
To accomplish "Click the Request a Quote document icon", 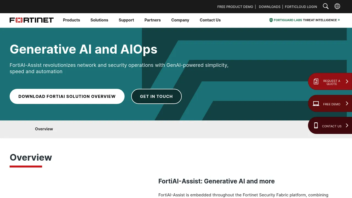I will [316, 81].
